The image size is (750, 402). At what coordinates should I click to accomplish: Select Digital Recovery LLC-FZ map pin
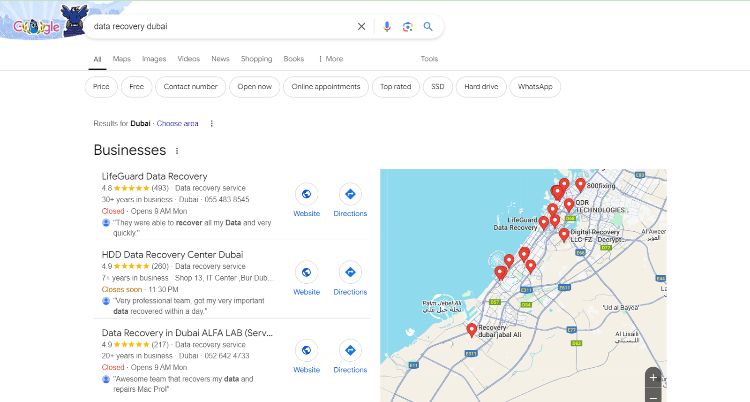564,234
